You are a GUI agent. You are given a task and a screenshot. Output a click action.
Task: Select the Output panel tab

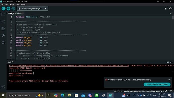point(10,62)
